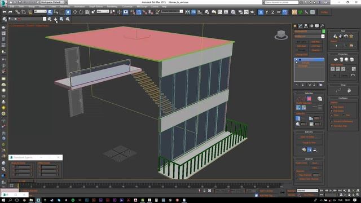Collapse the Channel rollout header

coord(309,159)
